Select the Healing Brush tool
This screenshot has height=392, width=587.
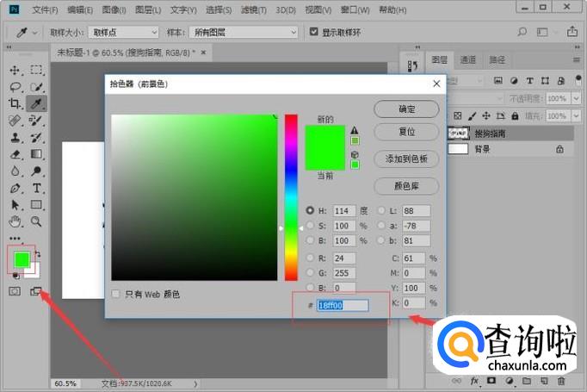pyautogui.click(x=15, y=121)
